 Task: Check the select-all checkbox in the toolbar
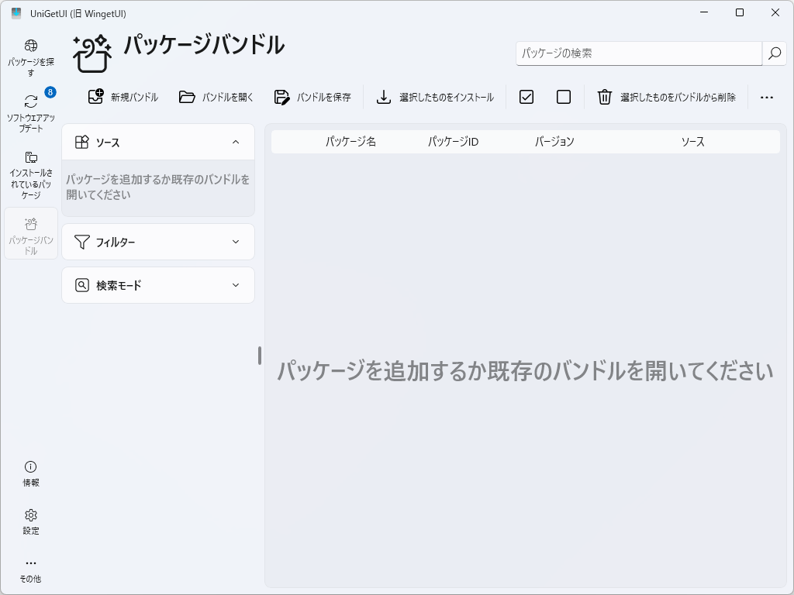tap(526, 97)
